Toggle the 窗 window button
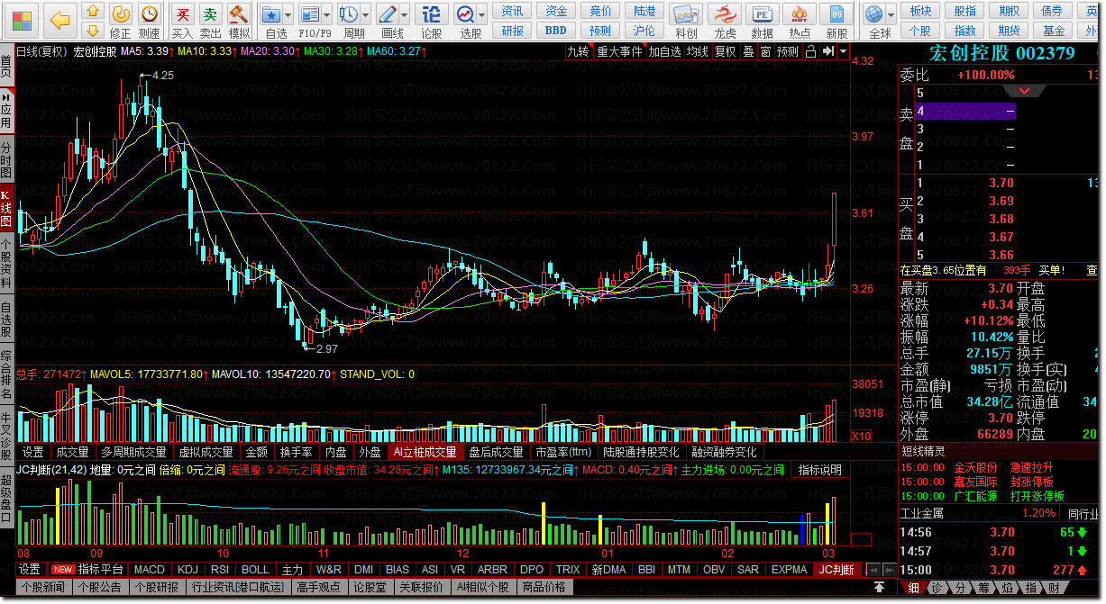Viewport: 1106px width, 604px height. tap(765, 51)
